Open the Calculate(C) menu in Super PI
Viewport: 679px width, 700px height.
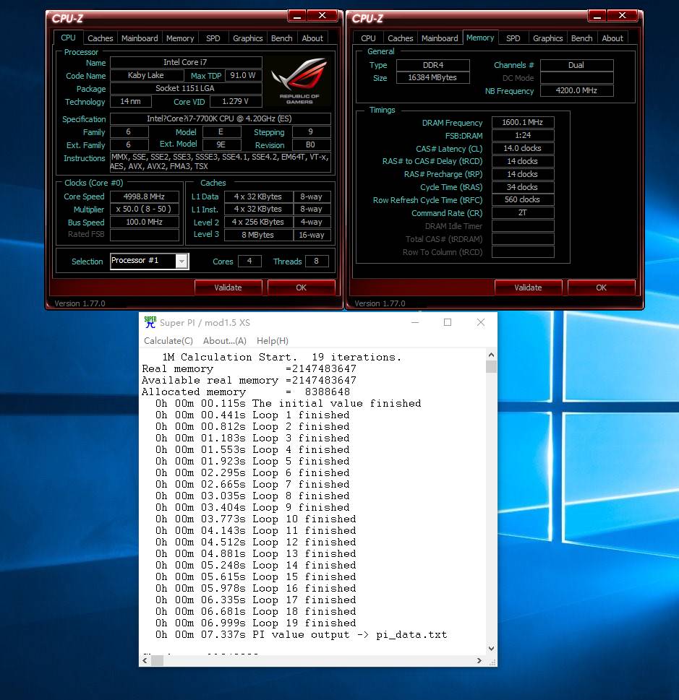pyautogui.click(x=168, y=340)
